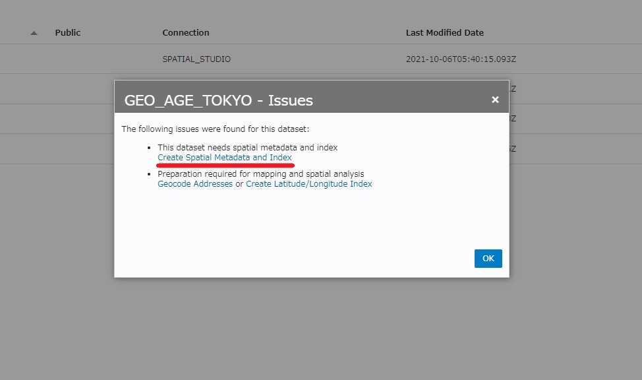Screen dimensions: 642x380
Task: Click the bullet beside preparation required issue
Action: pos(150,174)
